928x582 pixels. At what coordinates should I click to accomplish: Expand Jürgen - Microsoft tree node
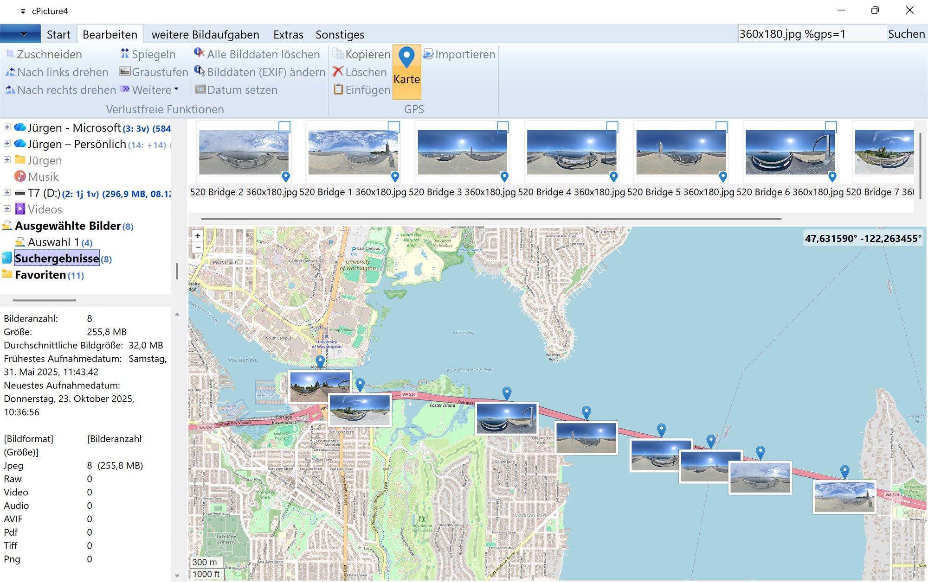[x=7, y=127]
